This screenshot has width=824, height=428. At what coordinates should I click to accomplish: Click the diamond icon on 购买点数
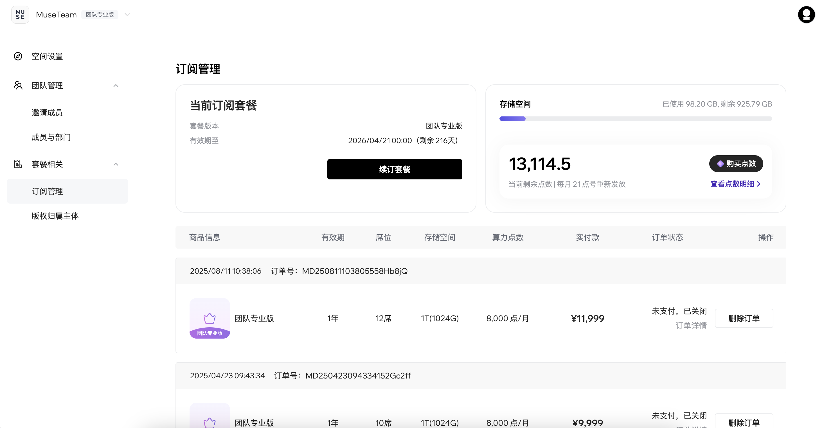point(720,164)
